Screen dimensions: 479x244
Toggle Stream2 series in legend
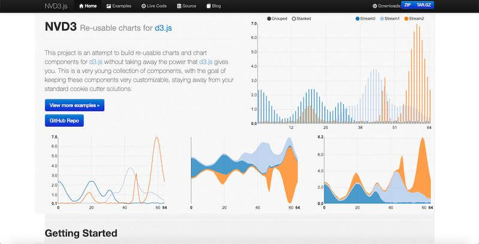pos(414,19)
